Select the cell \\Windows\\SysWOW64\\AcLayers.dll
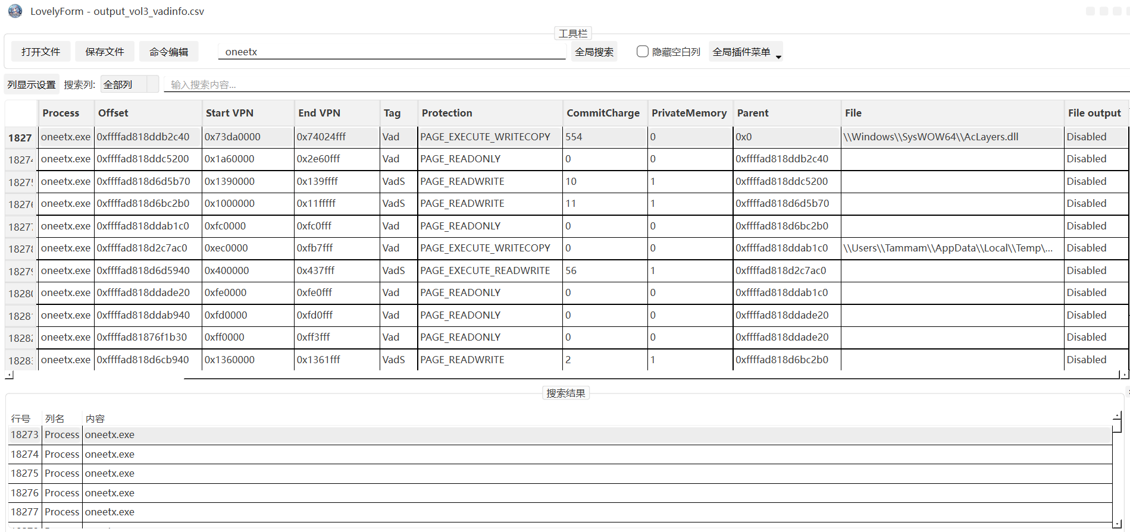Screen dimensions: 1130x532 point(953,137)
